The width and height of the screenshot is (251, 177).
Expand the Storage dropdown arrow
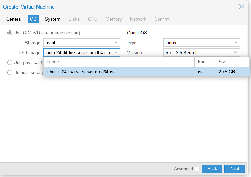pos(116,43)
